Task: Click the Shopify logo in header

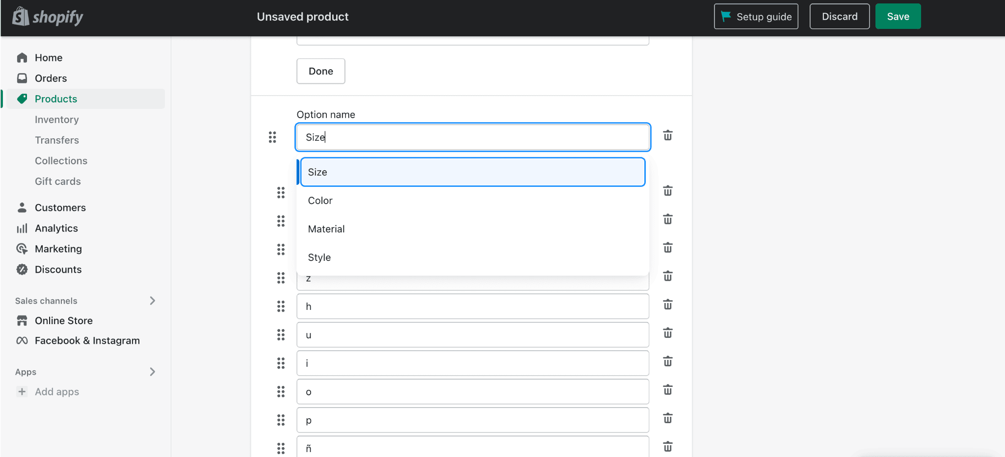Action: tap(48, 17)
